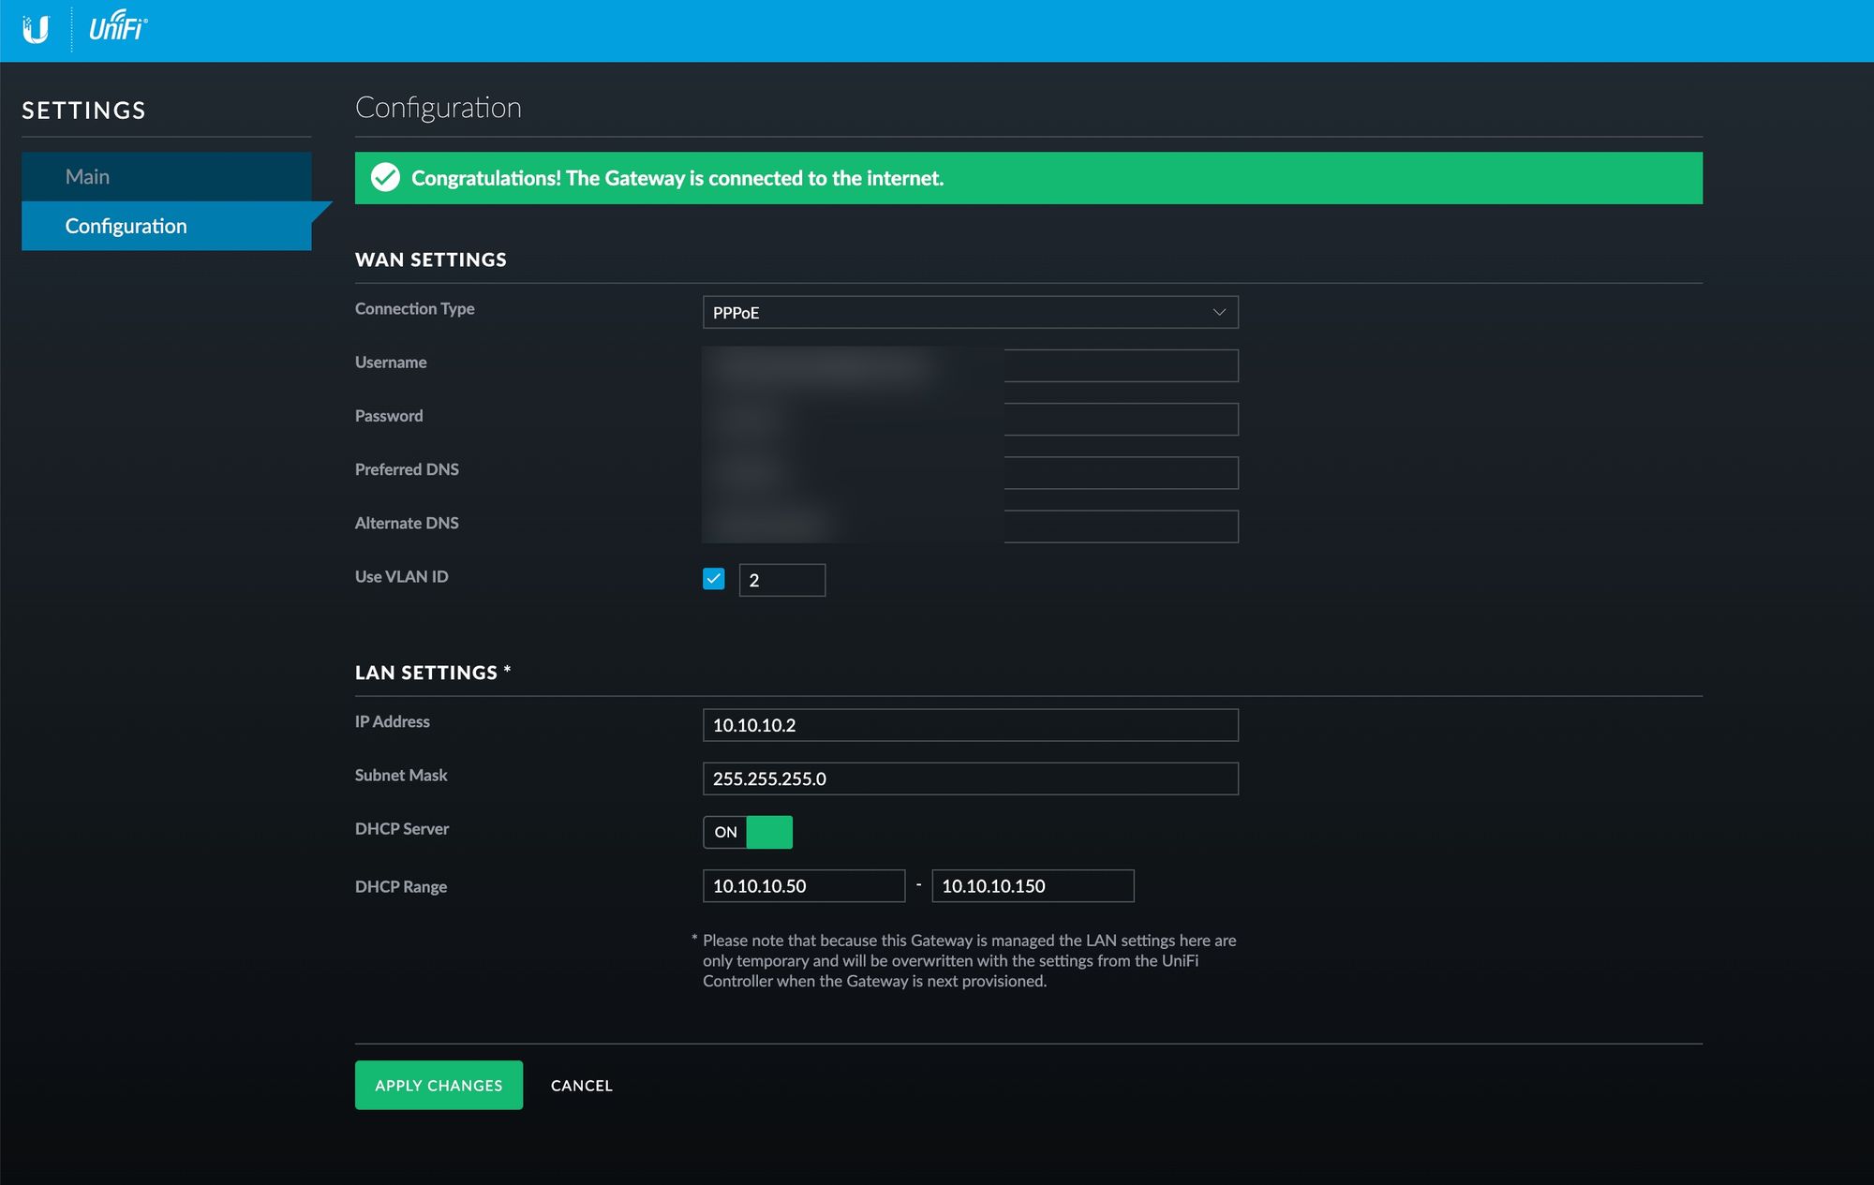
Task: Click the Connection Type dropdown chevron arrow
Action: [1219, 313]
